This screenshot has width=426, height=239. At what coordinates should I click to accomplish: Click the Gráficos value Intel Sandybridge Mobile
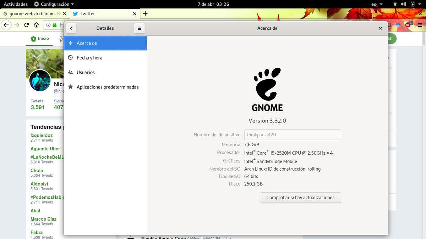(271, 161)
